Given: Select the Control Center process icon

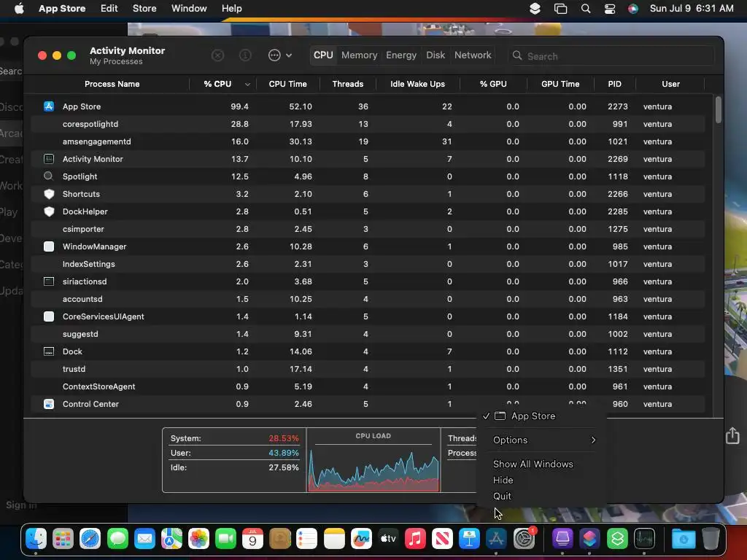Looking at the screenshot, I should (49, 404).
